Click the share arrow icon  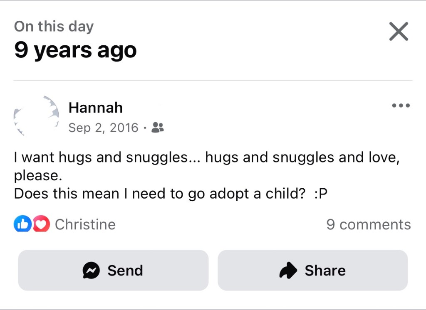(x=288, y=271)
